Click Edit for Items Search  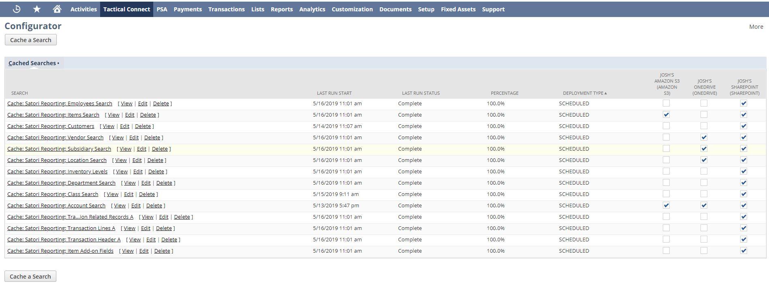[x=129, y=115]
